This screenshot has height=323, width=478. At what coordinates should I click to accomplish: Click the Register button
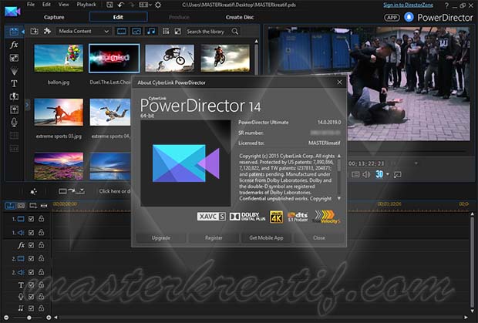[214, 238]
